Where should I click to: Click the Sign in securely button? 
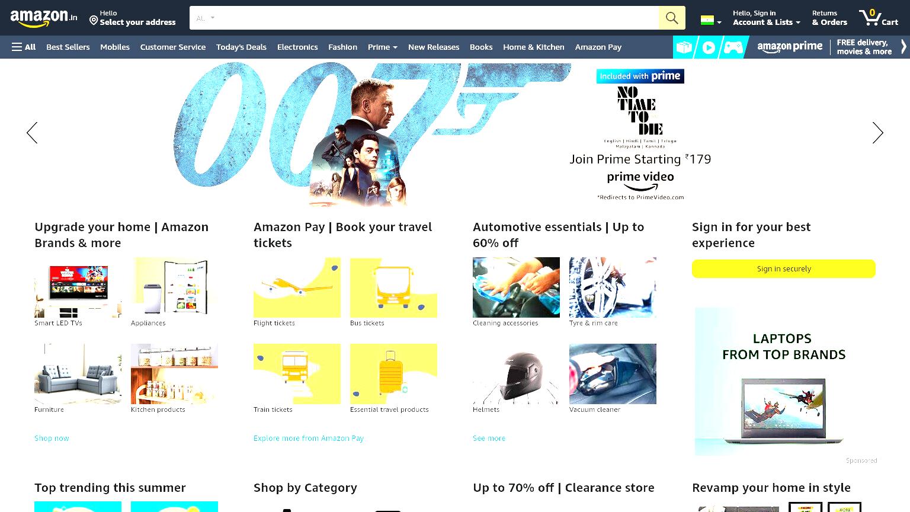pyautogui.click(x=783, y=268)
